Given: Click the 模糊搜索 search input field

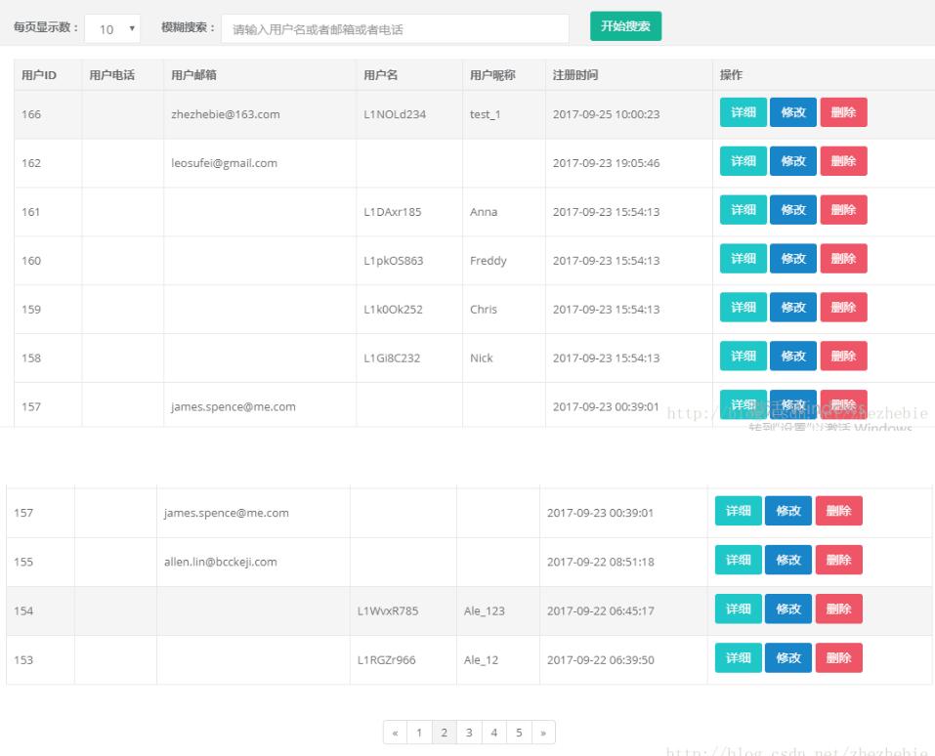Looking at the screenshot, I should coord(395,29).
